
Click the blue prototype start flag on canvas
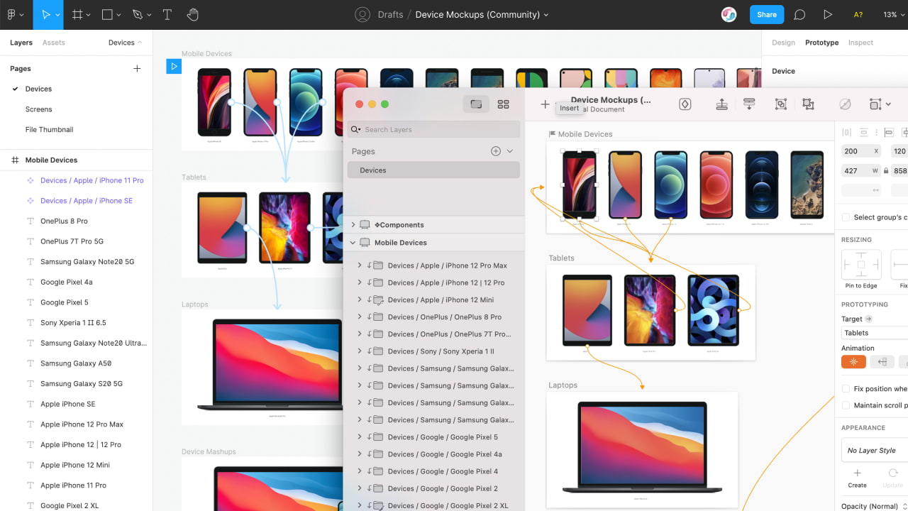pos(174,67)
